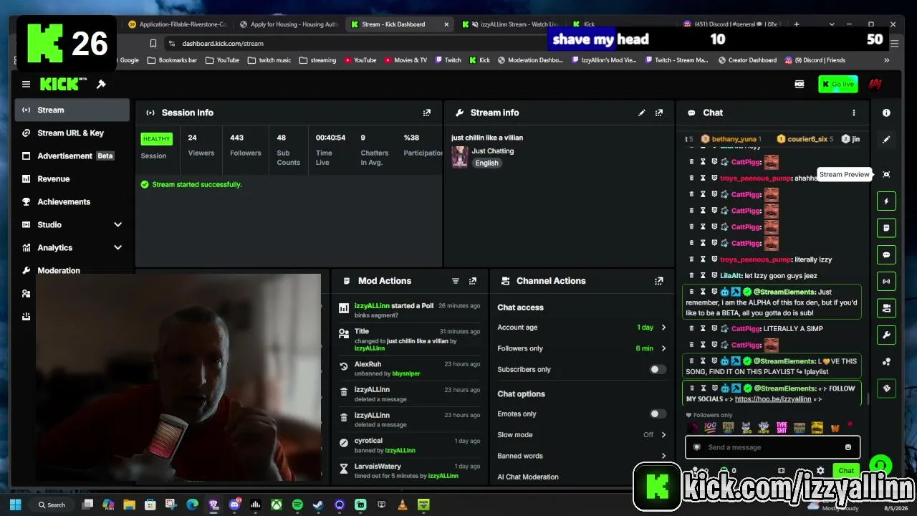Open Spotify from the taskbar
Screen dimensions: 917x516
coord(297,505)
